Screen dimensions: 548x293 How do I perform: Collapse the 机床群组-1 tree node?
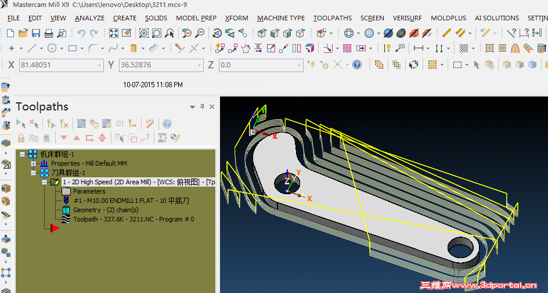click(23, 154)
